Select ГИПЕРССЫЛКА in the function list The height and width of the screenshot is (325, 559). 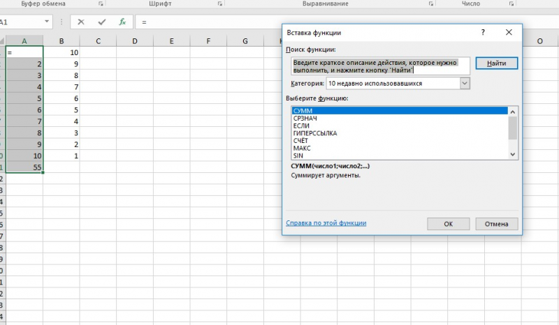[315, 133]
